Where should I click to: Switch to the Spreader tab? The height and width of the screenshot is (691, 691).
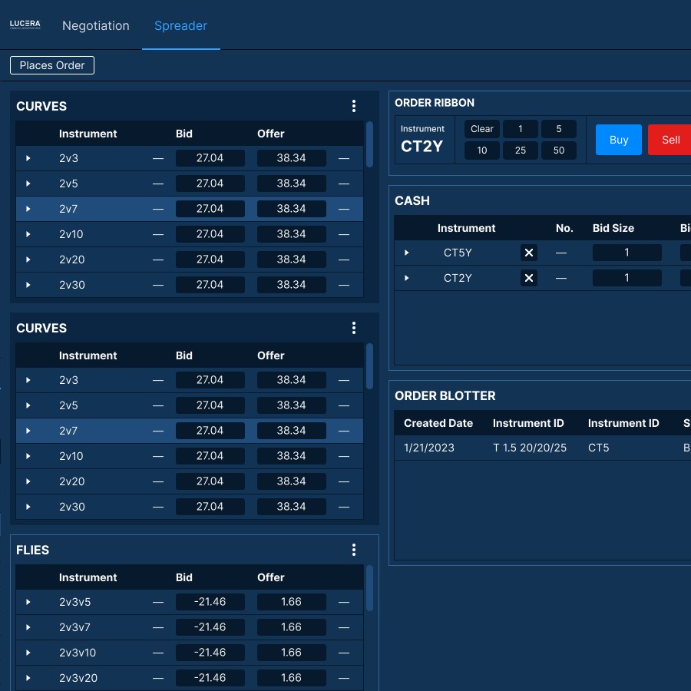click(180, 25)
